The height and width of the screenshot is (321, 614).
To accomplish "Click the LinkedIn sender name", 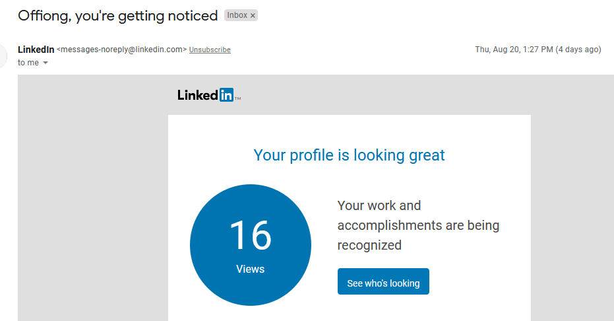I will click(36, 50).
